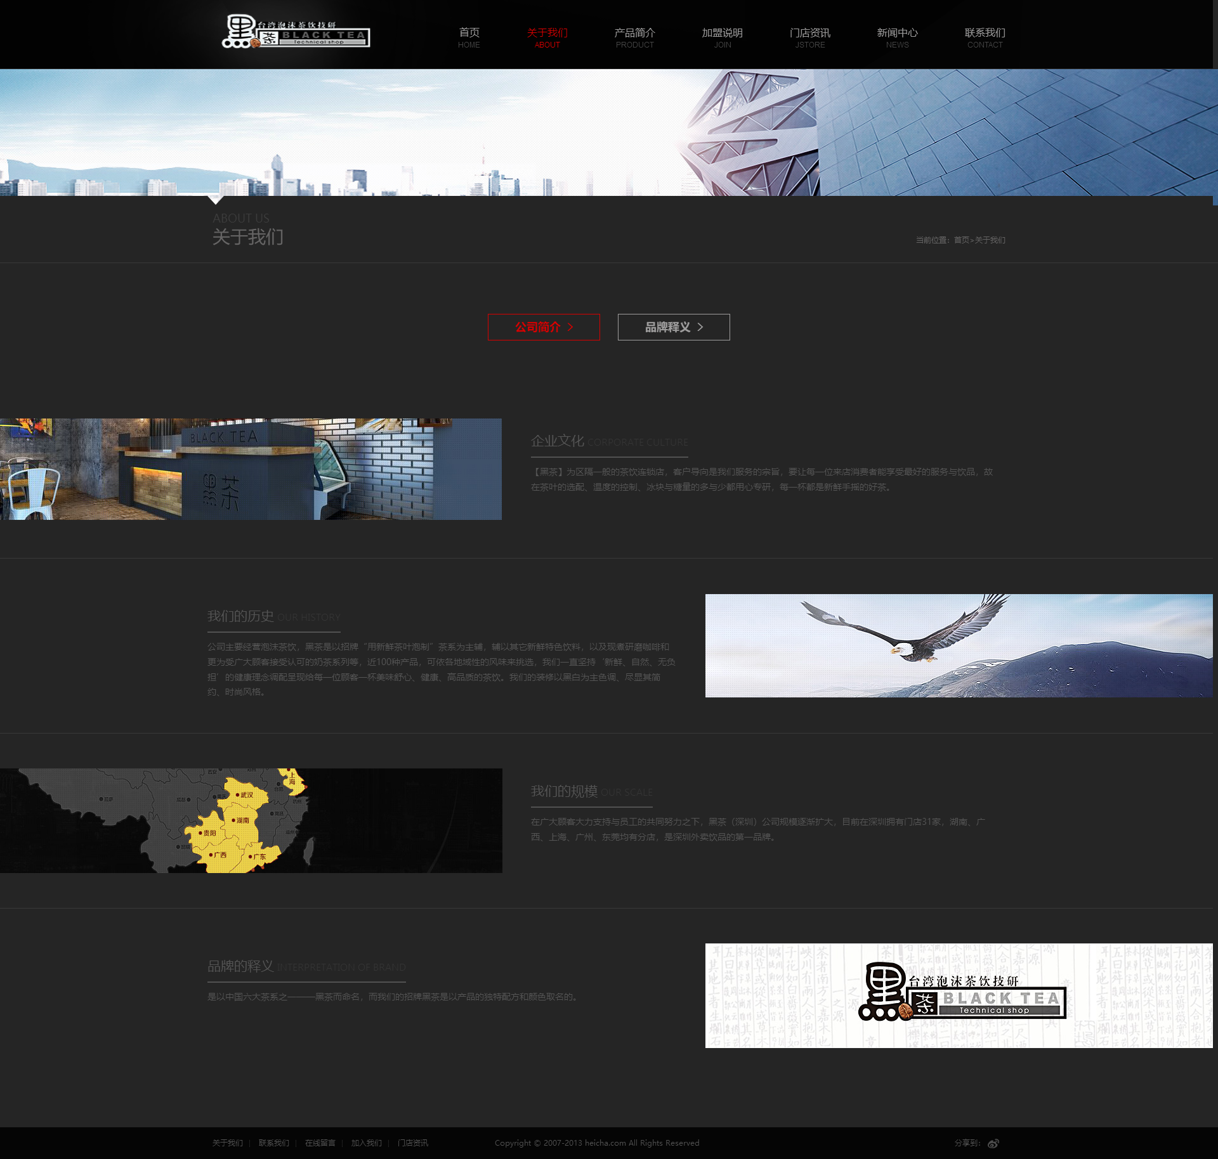The height and width of the screenshot is (1159, 1218).
Task: Open 首页 HOME menu item
Action: point(469,37)
